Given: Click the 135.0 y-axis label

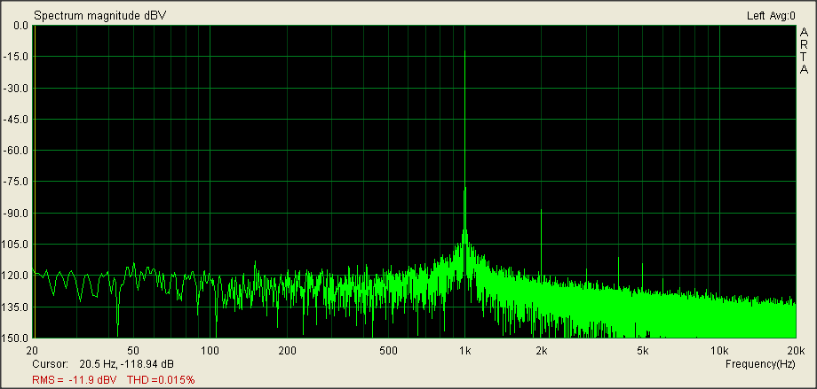Looking at the screenshot, I should tap(16, 307).
